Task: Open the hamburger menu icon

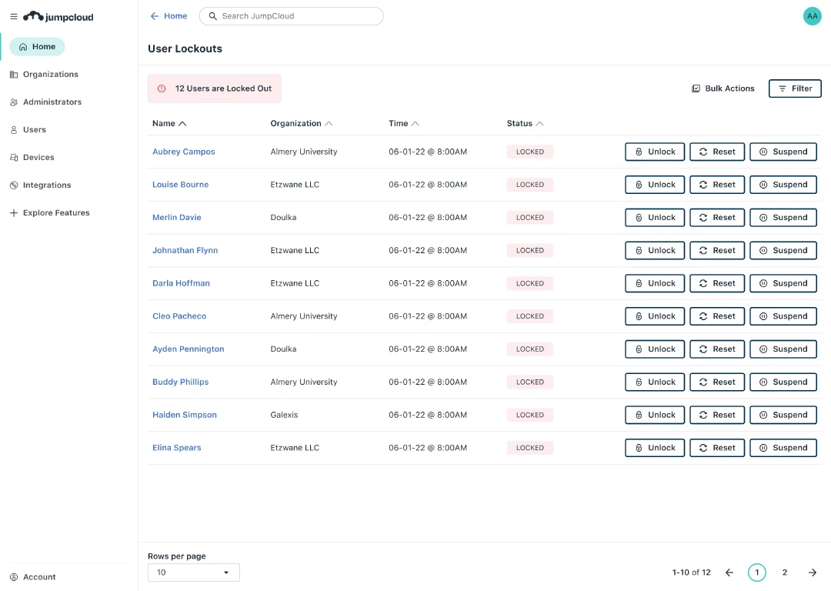Action: pos(14,16)
